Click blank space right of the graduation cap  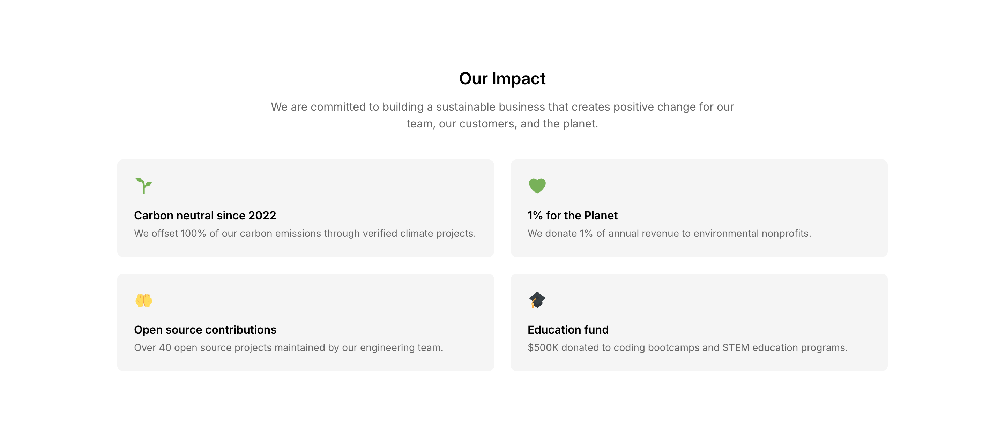pos(702,300)
